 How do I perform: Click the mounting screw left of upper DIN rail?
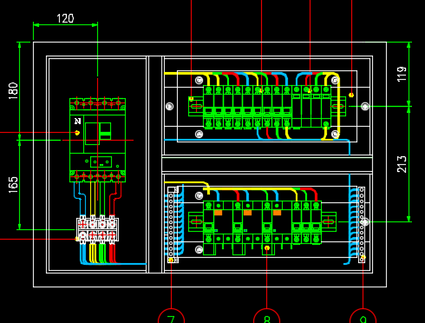[x=170, y=106]
